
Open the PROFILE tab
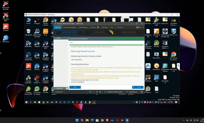point(95,27)
